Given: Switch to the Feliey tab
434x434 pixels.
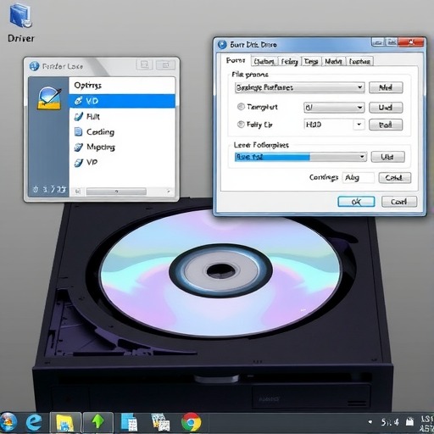Looking at the screenshot, I should tap(289, 61).
